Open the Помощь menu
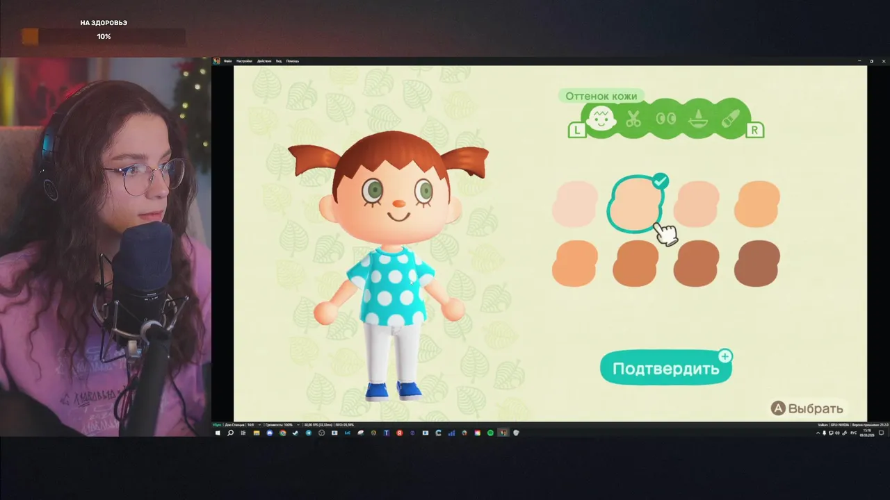Screen dimensions: 890x500 [293, 61]
